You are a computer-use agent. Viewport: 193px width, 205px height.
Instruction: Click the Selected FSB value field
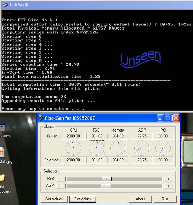pos(97,160)
